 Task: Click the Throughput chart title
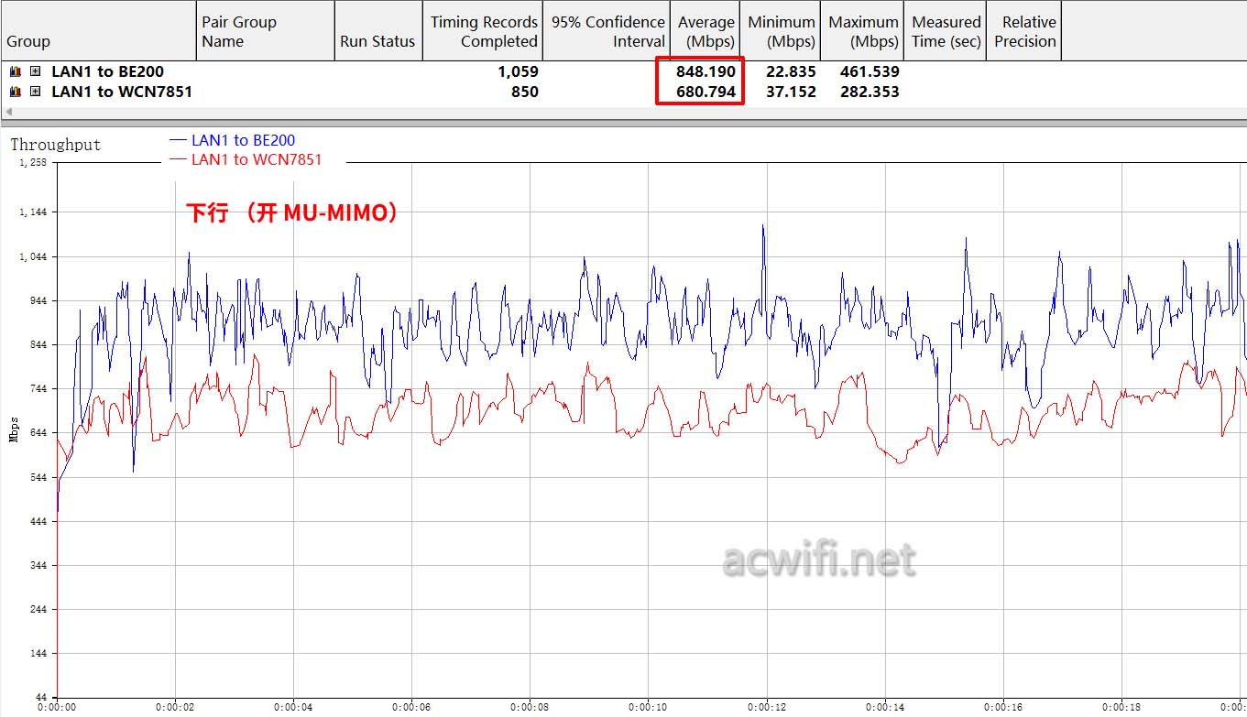point(56,145)
